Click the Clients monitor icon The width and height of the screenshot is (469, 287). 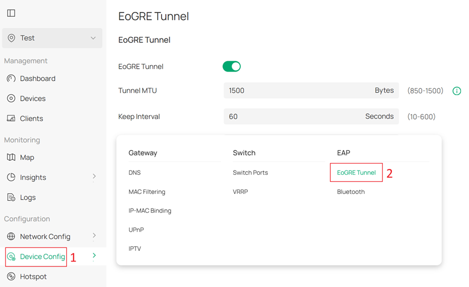coord(11,119)
